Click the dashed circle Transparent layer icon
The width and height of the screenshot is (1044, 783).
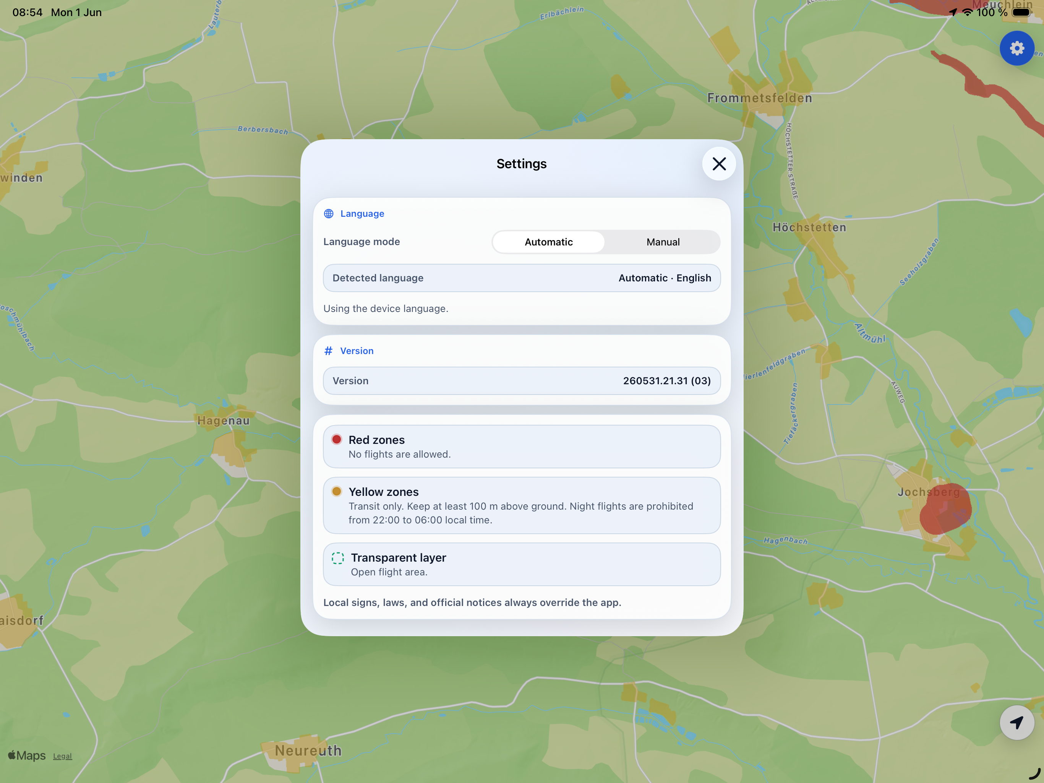coord(338,558)
